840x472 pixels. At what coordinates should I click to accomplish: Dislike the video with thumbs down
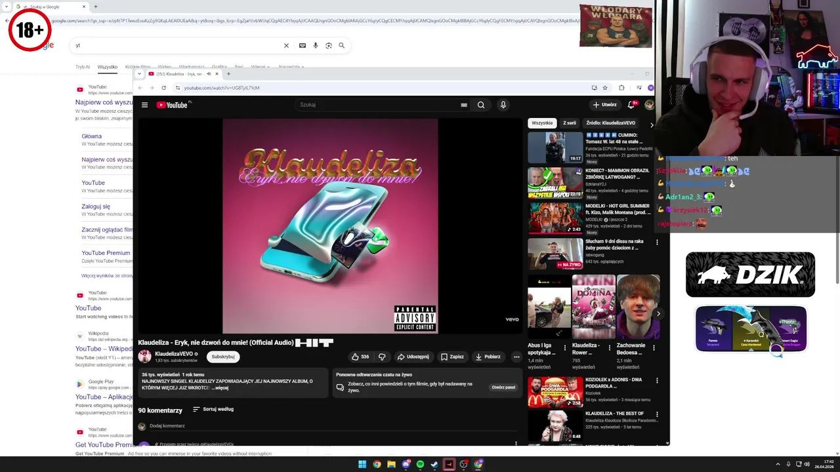[382, 357]
